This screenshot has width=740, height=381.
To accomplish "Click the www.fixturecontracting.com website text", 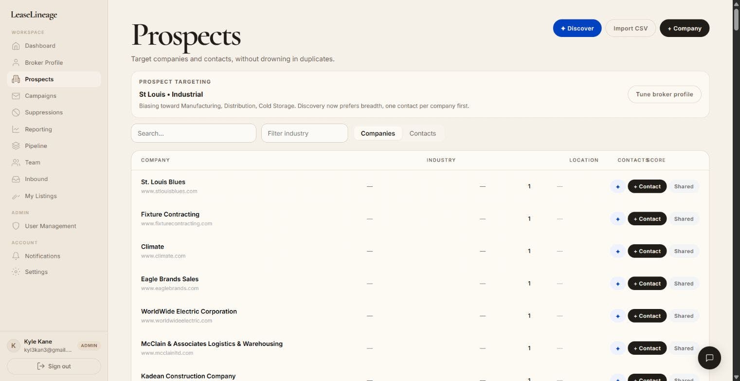I will point(177,224).
